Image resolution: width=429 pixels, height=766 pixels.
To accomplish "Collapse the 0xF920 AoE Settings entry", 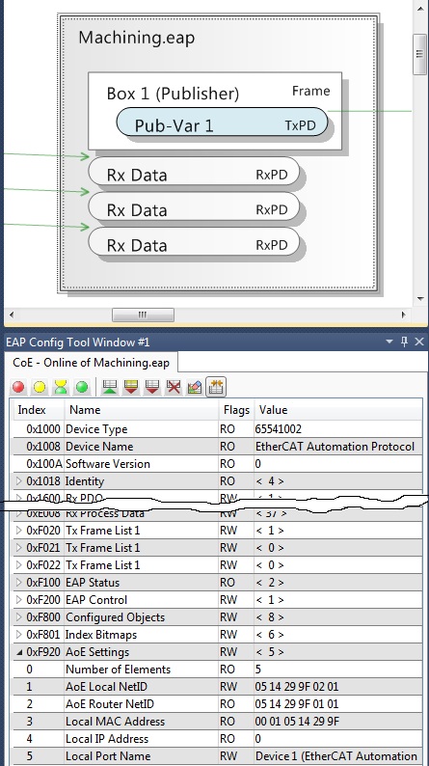I will pyautogui.click(x=19, y=652).
